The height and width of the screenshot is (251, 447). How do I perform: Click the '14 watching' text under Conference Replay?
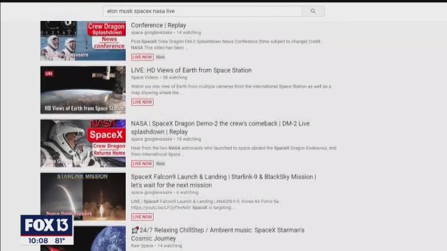pos(189,33)
